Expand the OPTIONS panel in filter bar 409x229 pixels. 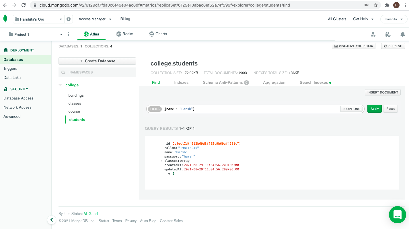point(352,109)
